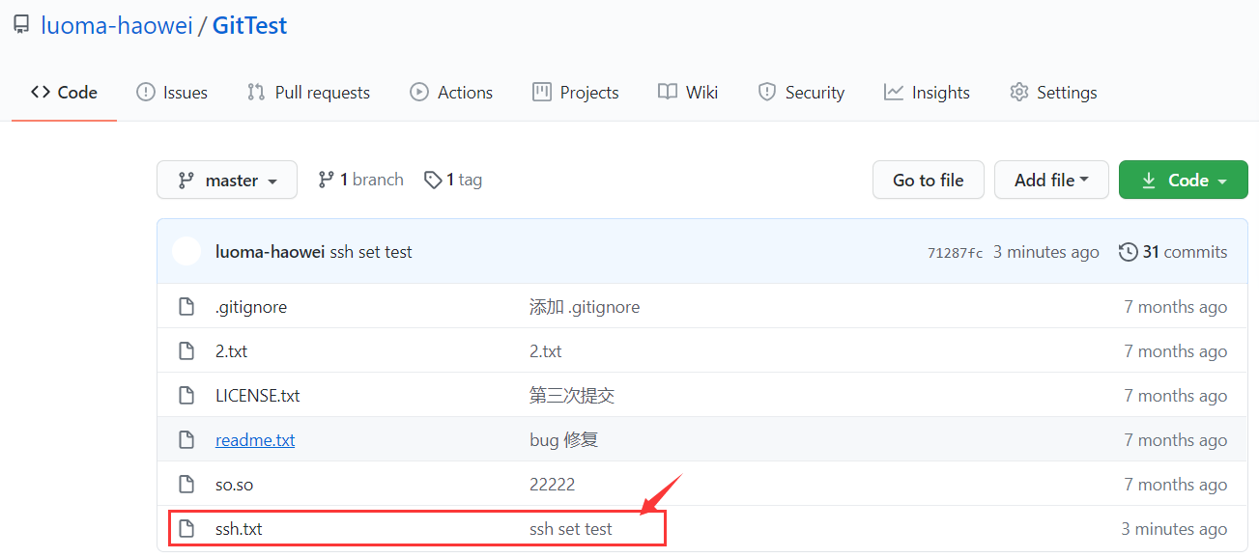Click file icon for so.so
This screenshot has width=1259, height=558.
186,485
